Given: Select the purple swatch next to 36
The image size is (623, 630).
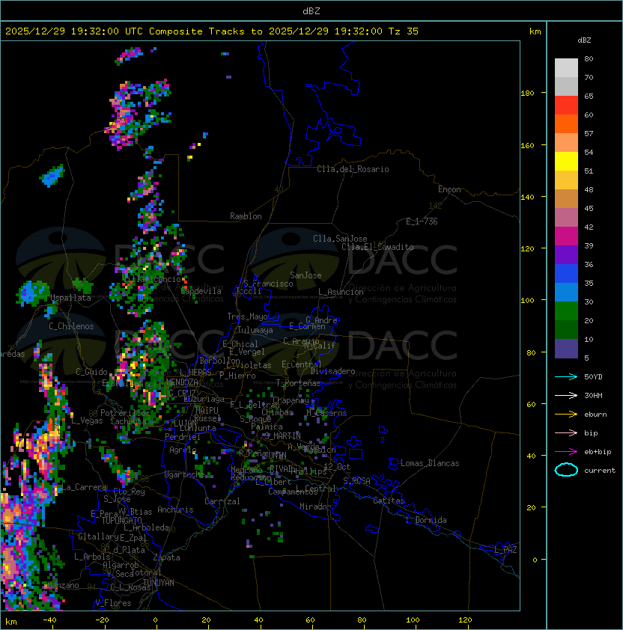Looking at the screenshot, I should 566,255.
